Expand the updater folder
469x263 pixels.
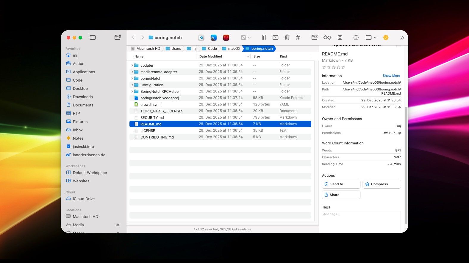[132, 65]
